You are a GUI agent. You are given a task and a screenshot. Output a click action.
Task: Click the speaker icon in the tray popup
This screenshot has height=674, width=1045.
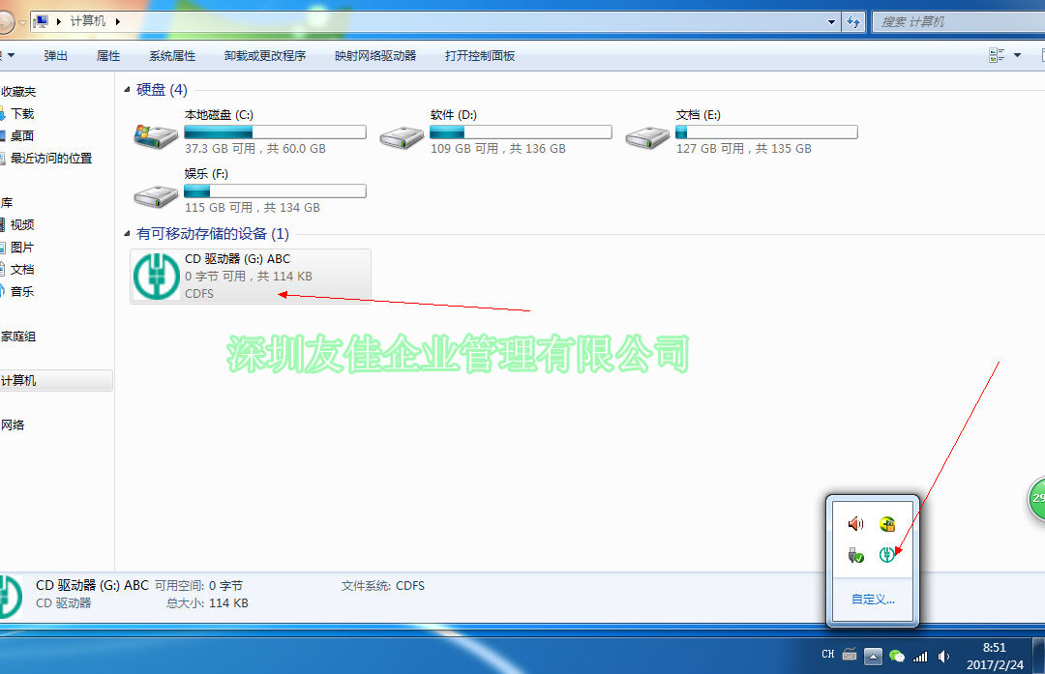855,524
